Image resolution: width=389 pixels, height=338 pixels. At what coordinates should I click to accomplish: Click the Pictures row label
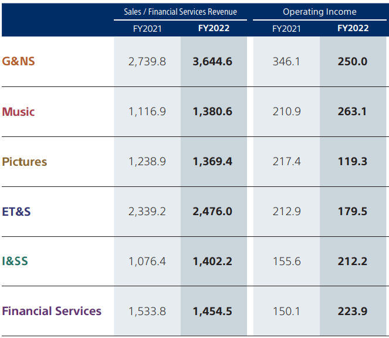point(25,162)
